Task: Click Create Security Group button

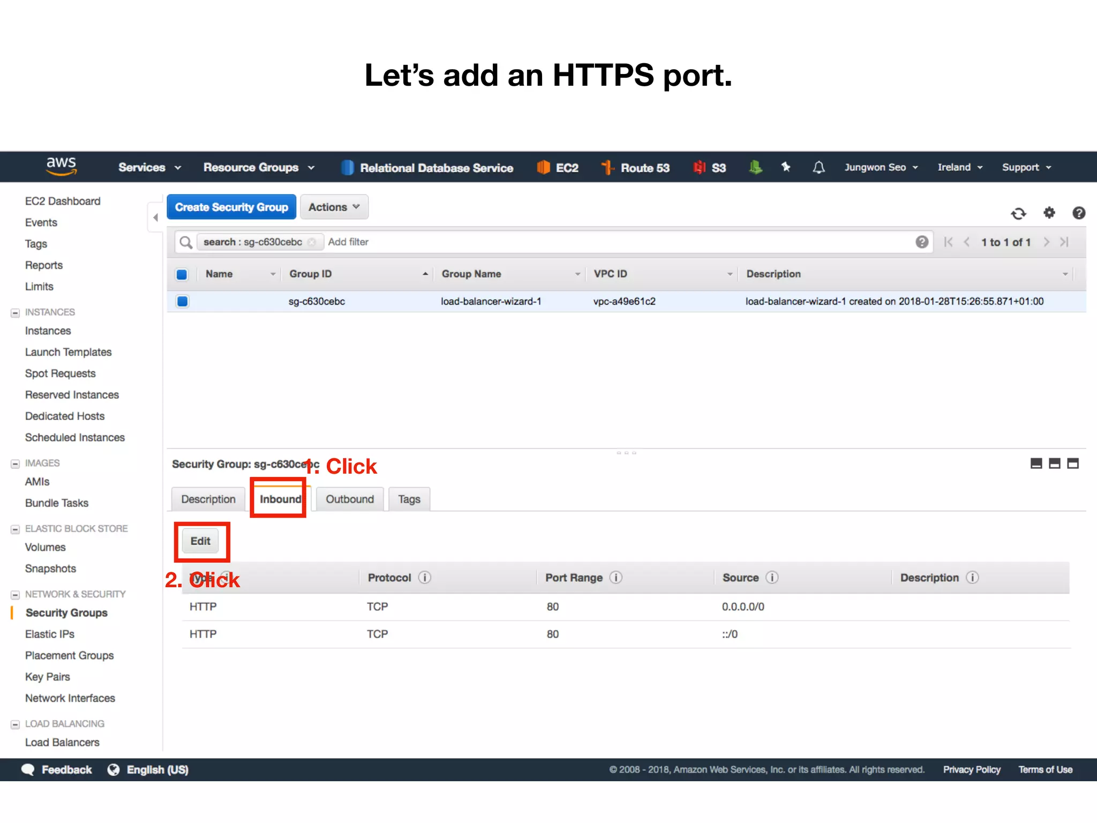Action: click(231, 207)
